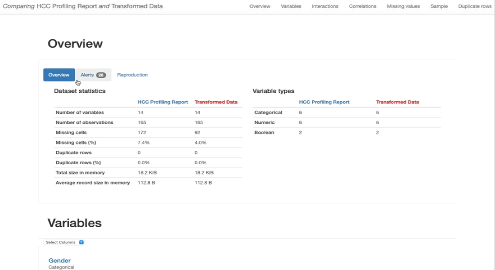This screenshot has width=495, height=270.
Task: Jump to Duplicate rows section
Action: [475, 6]
